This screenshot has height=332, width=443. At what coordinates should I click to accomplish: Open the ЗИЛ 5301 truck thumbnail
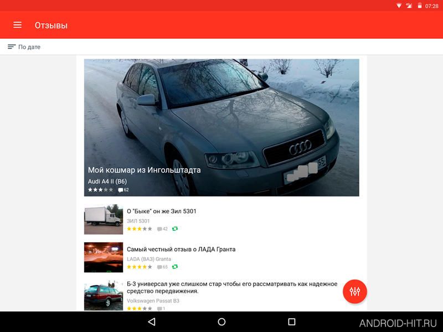point(104,219)
